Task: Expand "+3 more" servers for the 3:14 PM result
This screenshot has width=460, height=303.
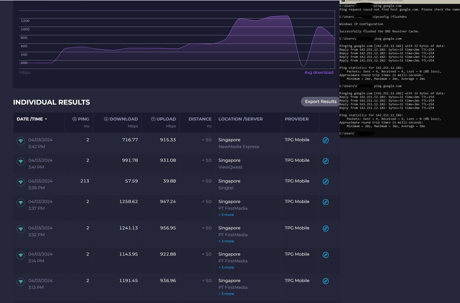Action: 226,267
